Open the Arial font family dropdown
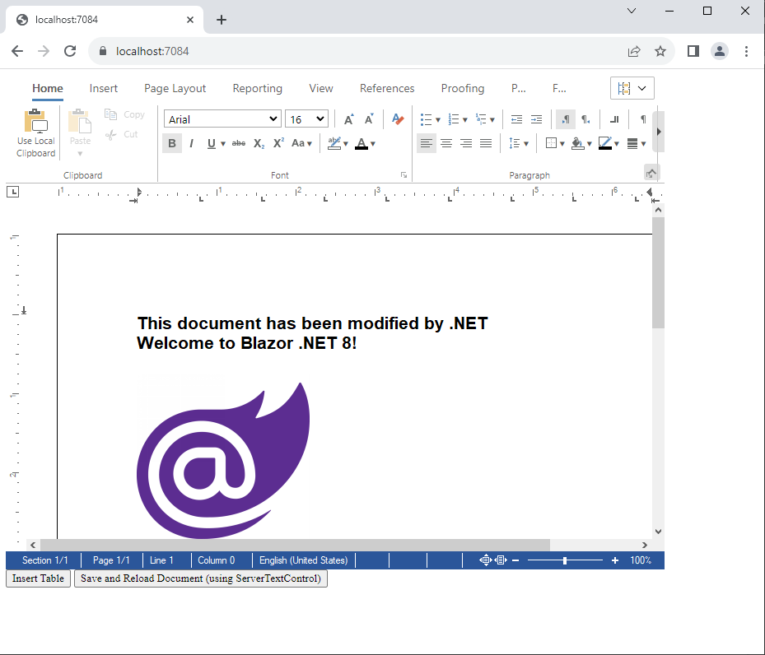 [x=222, y=119]
